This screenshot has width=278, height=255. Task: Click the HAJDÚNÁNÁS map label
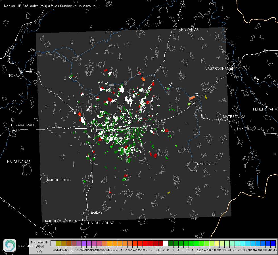(x=19, y=162)
